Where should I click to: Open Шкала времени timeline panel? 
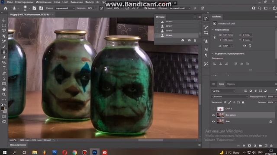click(x=18, y=145)
